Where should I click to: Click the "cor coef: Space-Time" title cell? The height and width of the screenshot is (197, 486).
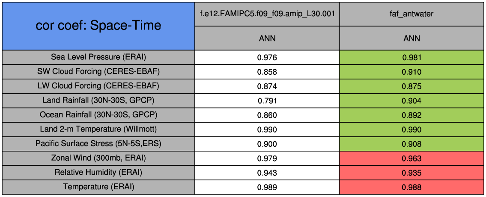98,26
